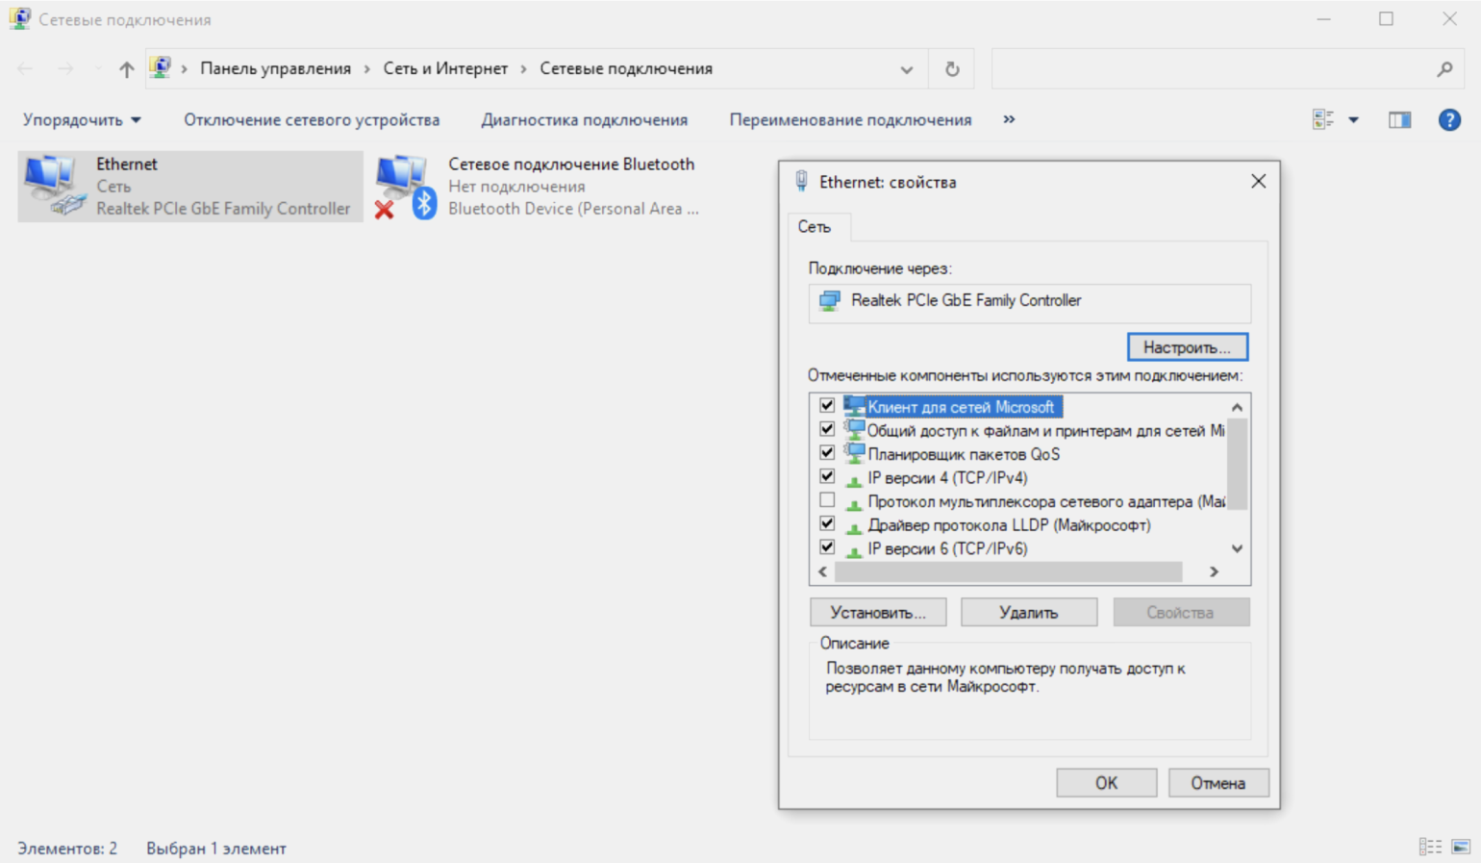The image size is (1481, 863).
Task: Click the Установить... button
Action: 877,613
